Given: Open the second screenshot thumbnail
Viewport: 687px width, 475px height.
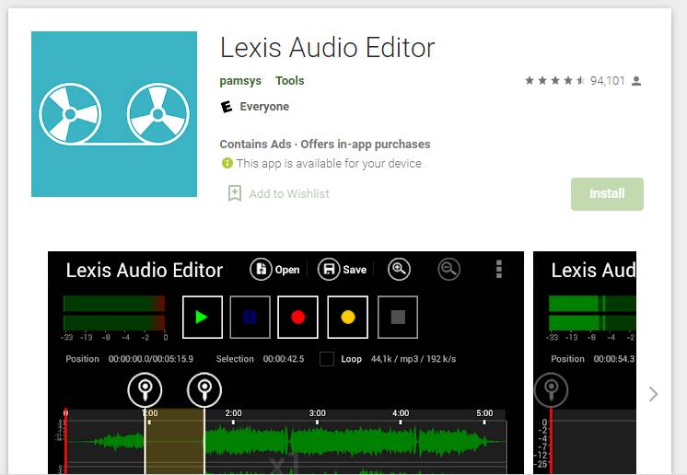Looking at the screenshot, I should [x=585, y=363].
